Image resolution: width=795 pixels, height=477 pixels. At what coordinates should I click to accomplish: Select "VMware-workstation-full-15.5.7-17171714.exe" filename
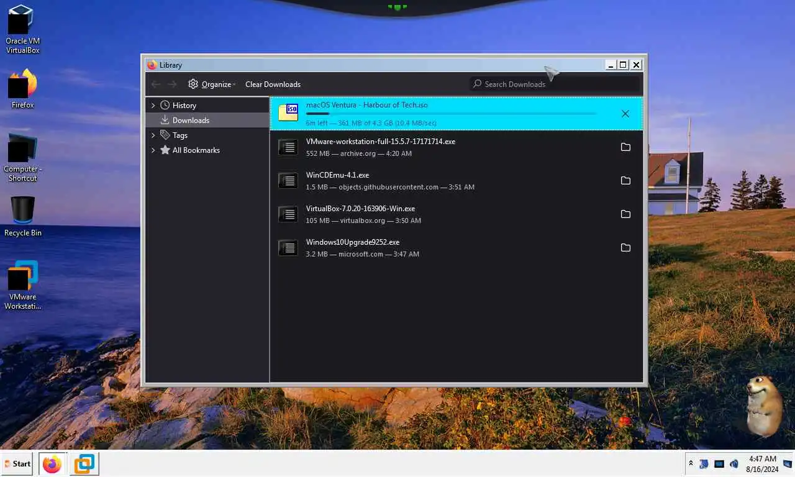click(381, 142)
